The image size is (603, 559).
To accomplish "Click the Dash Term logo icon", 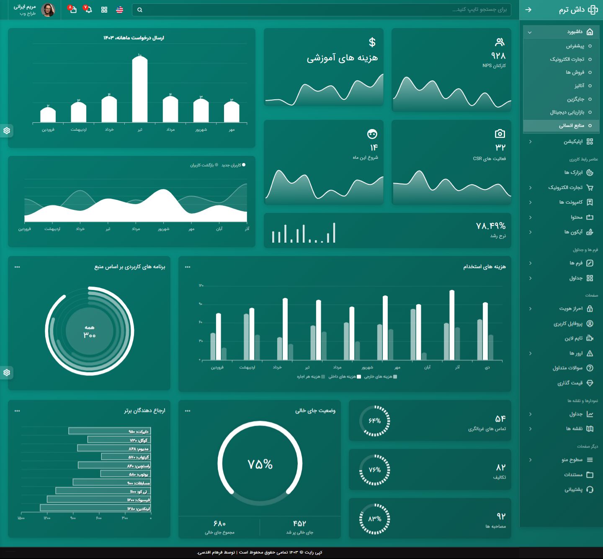I will point(593,10).
